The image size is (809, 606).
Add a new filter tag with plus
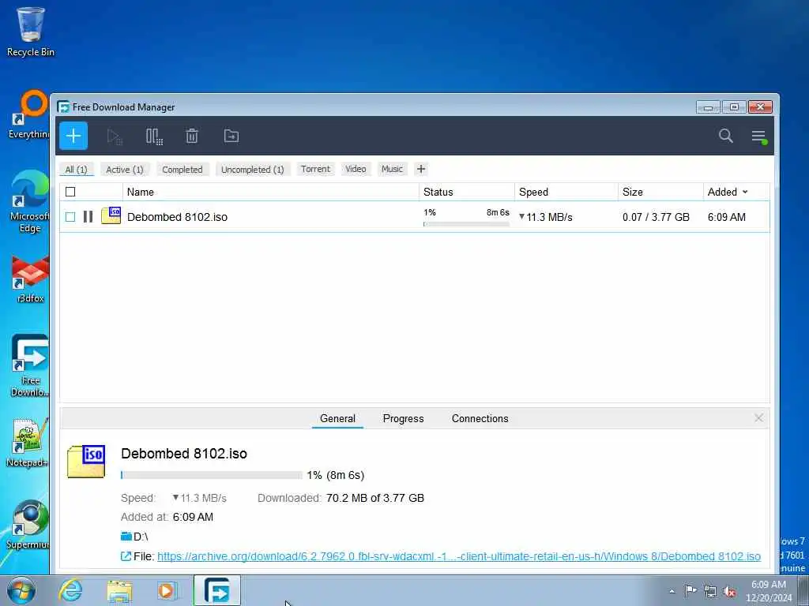(x=421, y=169)
